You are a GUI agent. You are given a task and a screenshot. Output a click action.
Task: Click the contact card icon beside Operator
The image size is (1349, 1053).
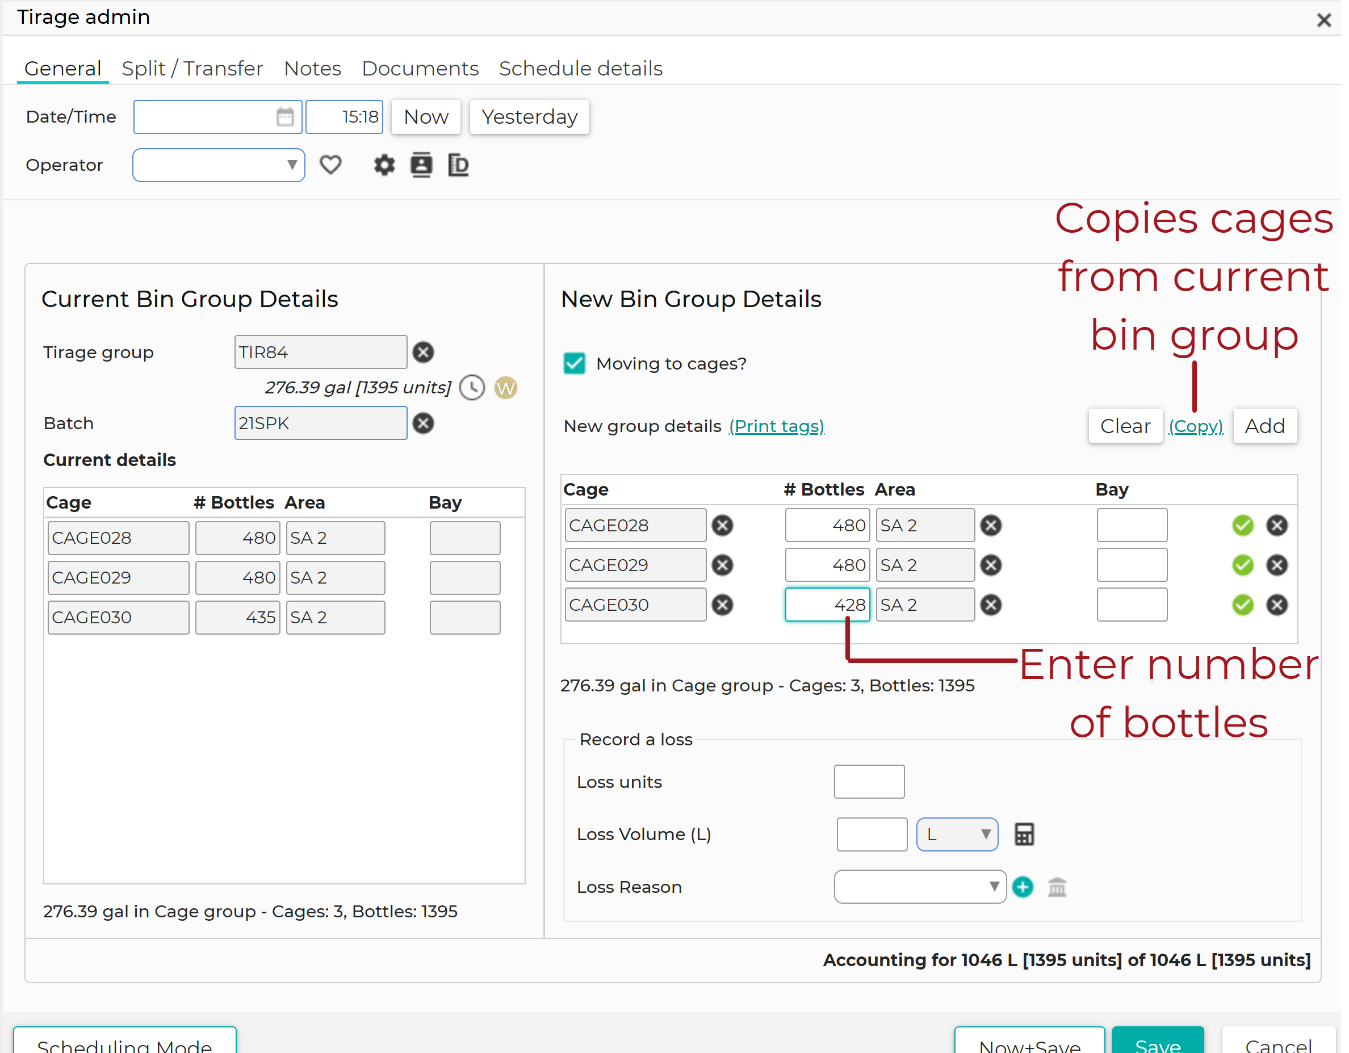tap(422, 165)
